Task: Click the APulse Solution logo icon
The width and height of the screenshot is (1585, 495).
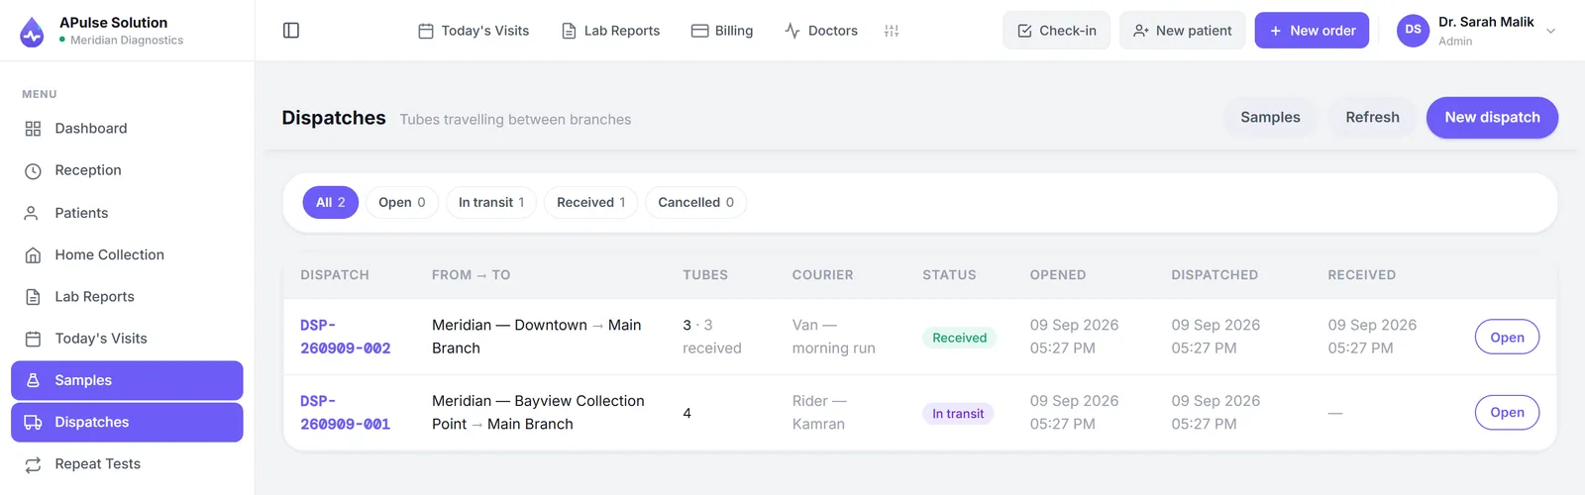Action: click(32, 32)
